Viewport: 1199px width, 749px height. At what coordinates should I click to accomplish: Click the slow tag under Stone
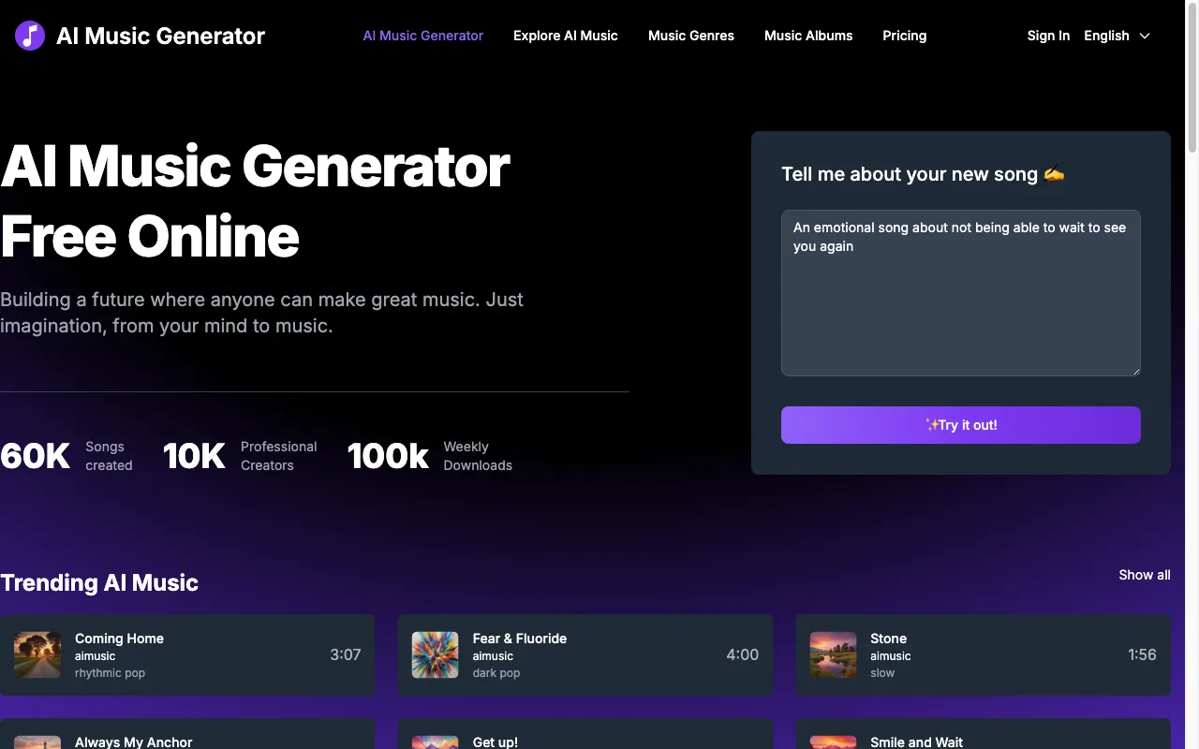tap(882, 673)
